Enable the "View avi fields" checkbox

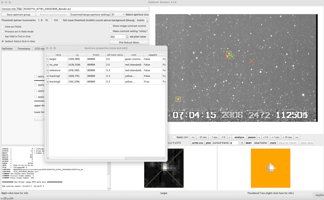tap(3, 27)
